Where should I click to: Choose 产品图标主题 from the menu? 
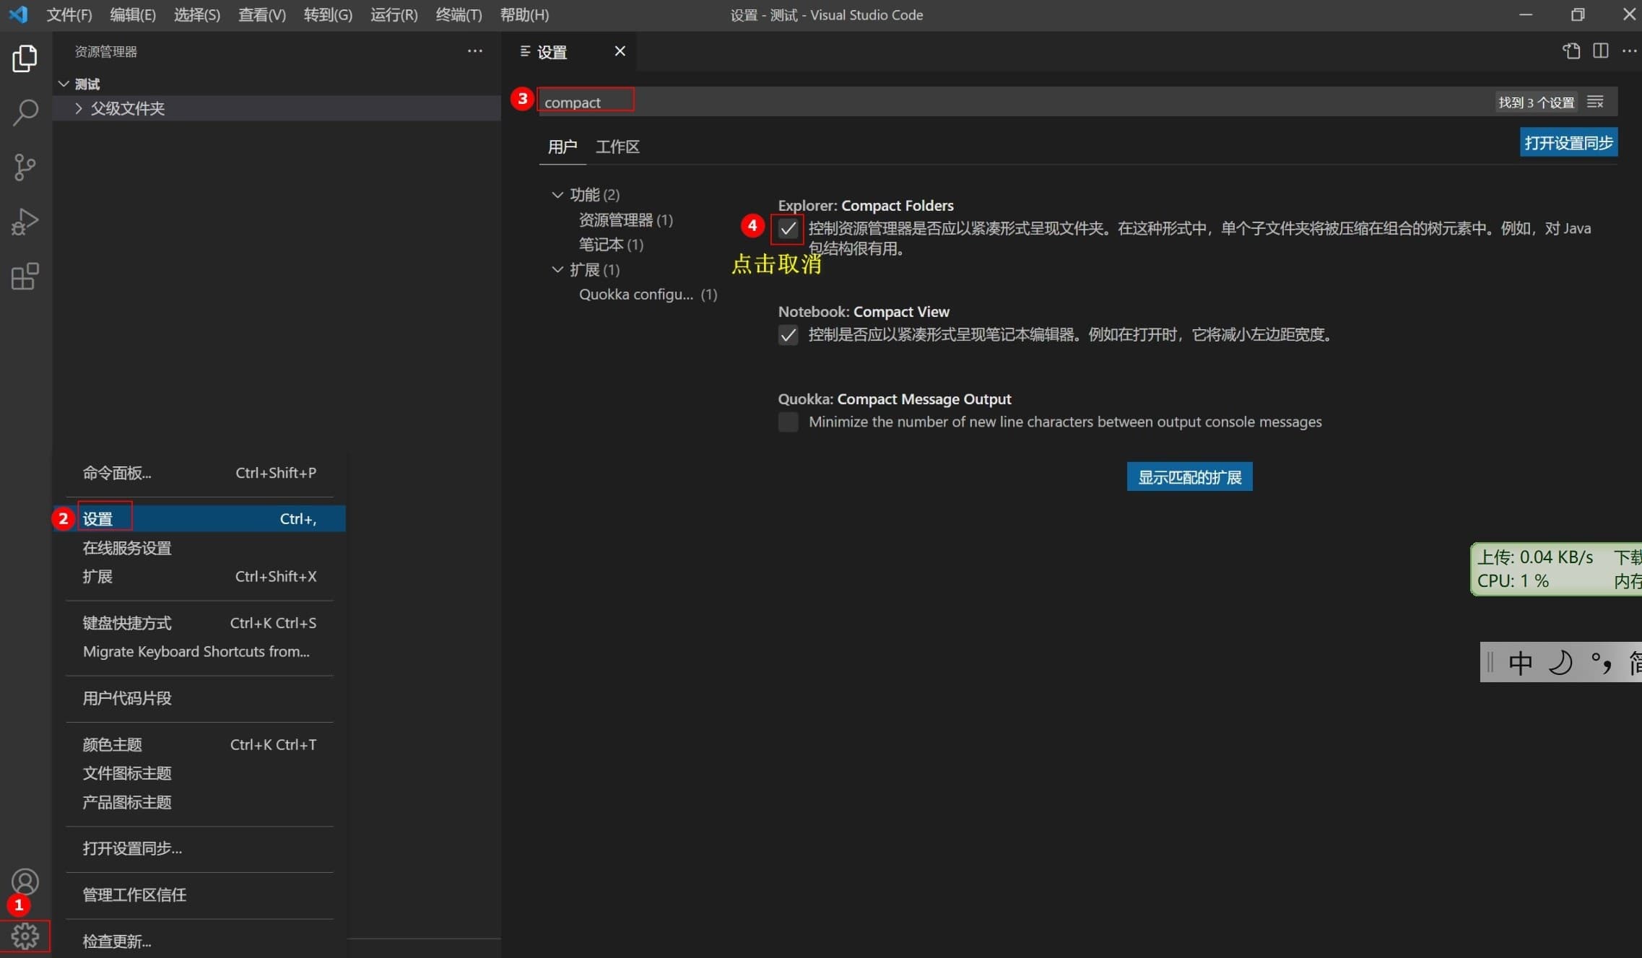point(199,802)
